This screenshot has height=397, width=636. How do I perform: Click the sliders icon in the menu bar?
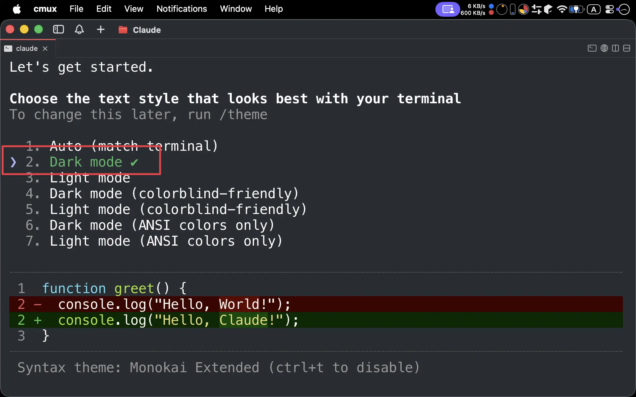(x=536, y=9)
